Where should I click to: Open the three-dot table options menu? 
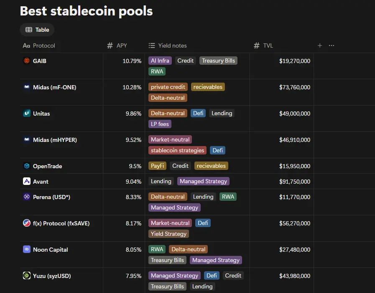(x=332, y=45)
